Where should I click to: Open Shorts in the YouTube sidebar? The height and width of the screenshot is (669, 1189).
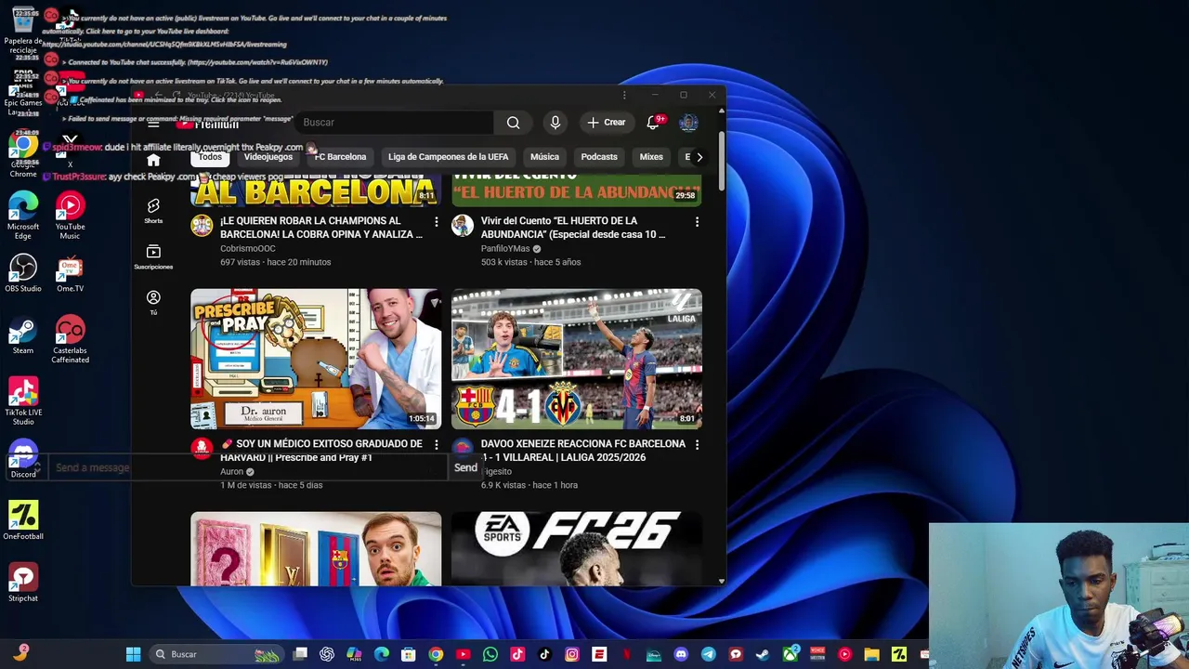153,211
